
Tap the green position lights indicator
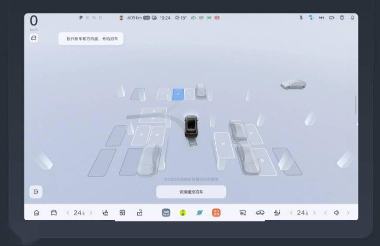tap(209, 18)
